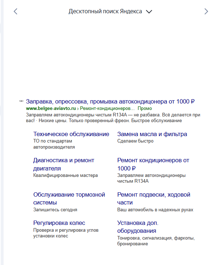The width and height of the screenshot is (216, 265).
Task: Open the Замена масла и фильтра sitelink
Action: tap(152, 134)
